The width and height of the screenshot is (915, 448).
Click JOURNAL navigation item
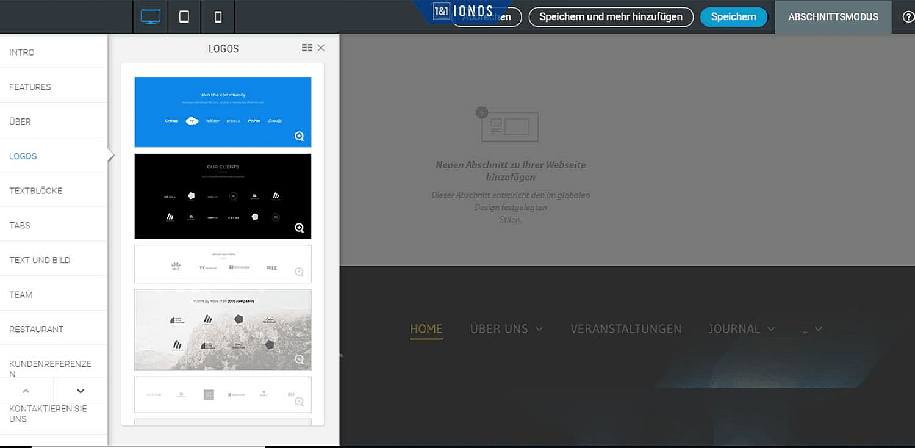coord(734,329)
